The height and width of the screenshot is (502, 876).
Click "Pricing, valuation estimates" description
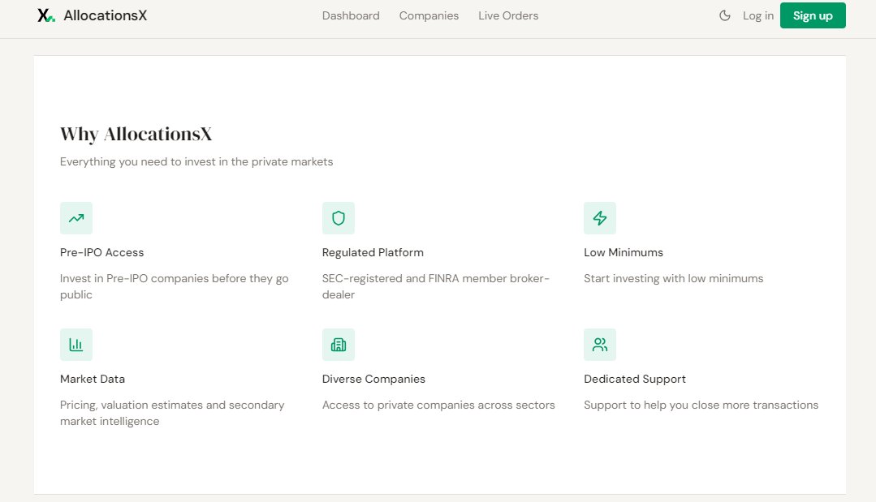coord(172,414)
